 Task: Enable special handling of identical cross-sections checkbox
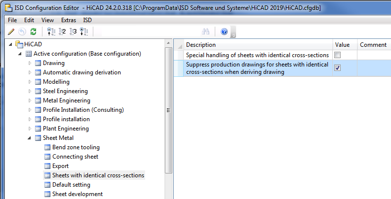click(338, 55)
